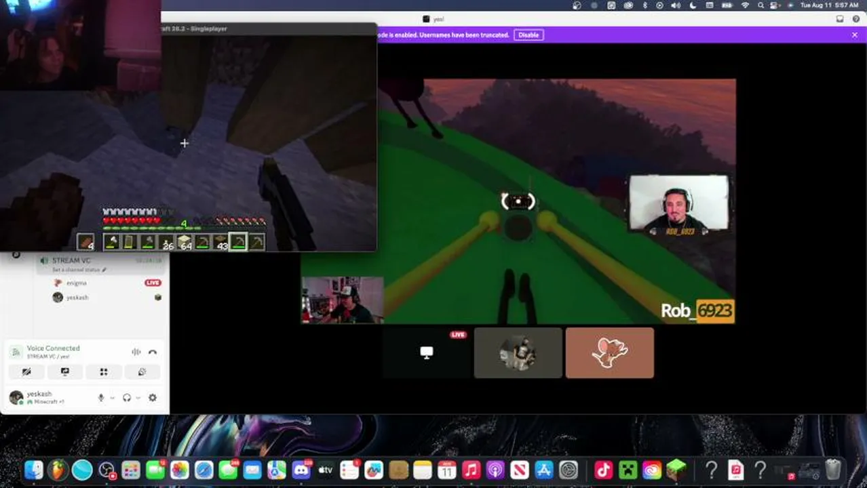Disconnect from voice with hang-up icon
This screenshot has height=488, width=867.
pos(153,352)
